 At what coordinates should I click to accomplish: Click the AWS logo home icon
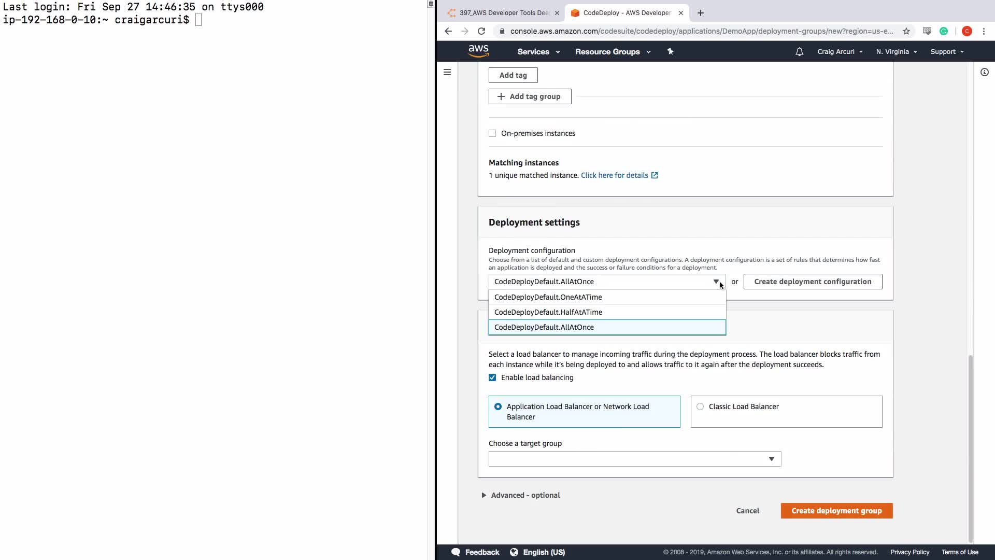tap(478, 51)
